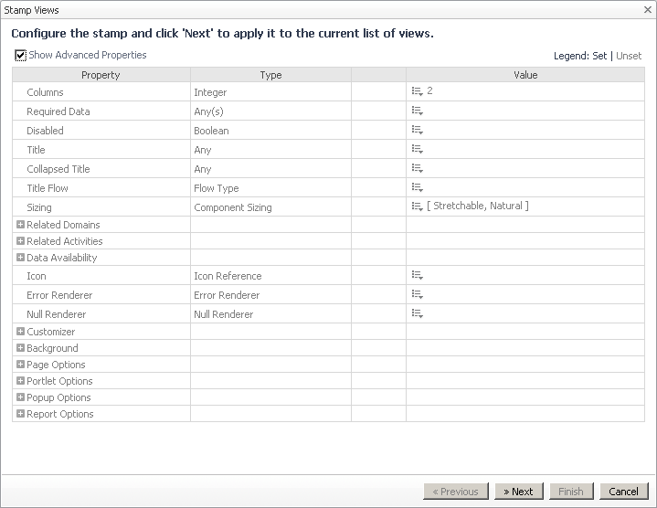
Task: Open the Null Renderer value edit icon
Action: click(x=417, y=314)
